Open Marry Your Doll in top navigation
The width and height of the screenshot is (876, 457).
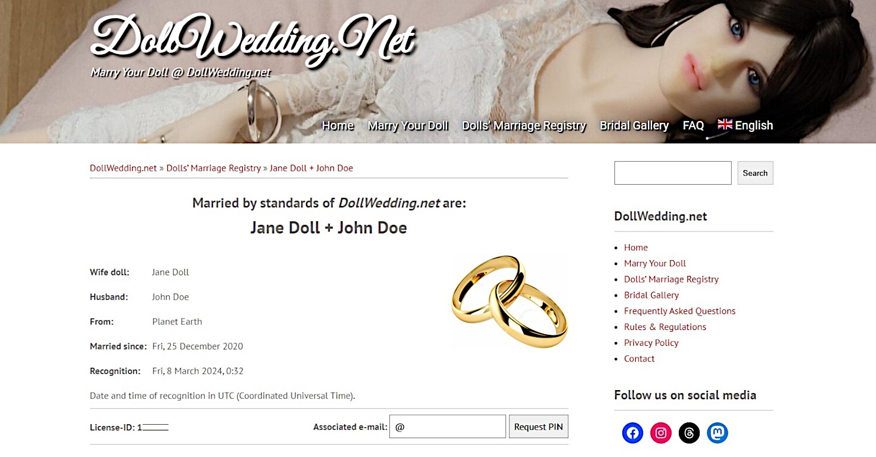click(408, 125)
